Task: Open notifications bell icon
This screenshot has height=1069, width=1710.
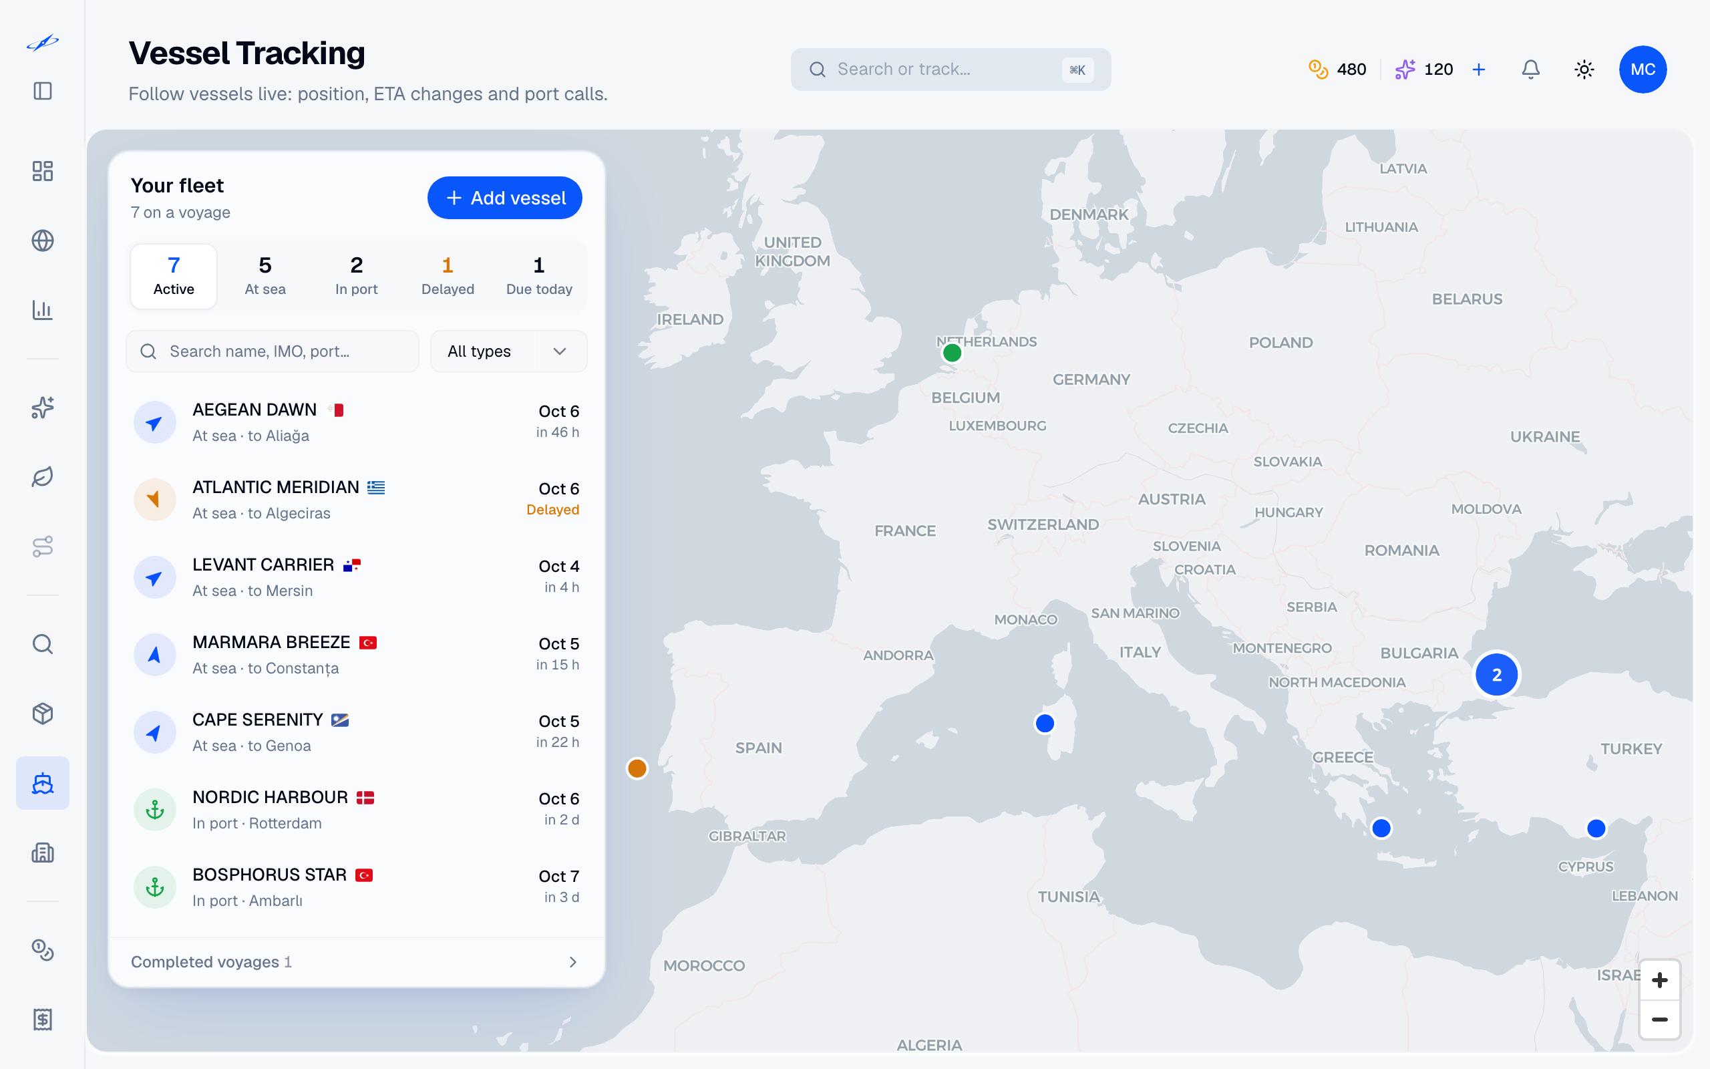Action: click(x=1530, y=69)
